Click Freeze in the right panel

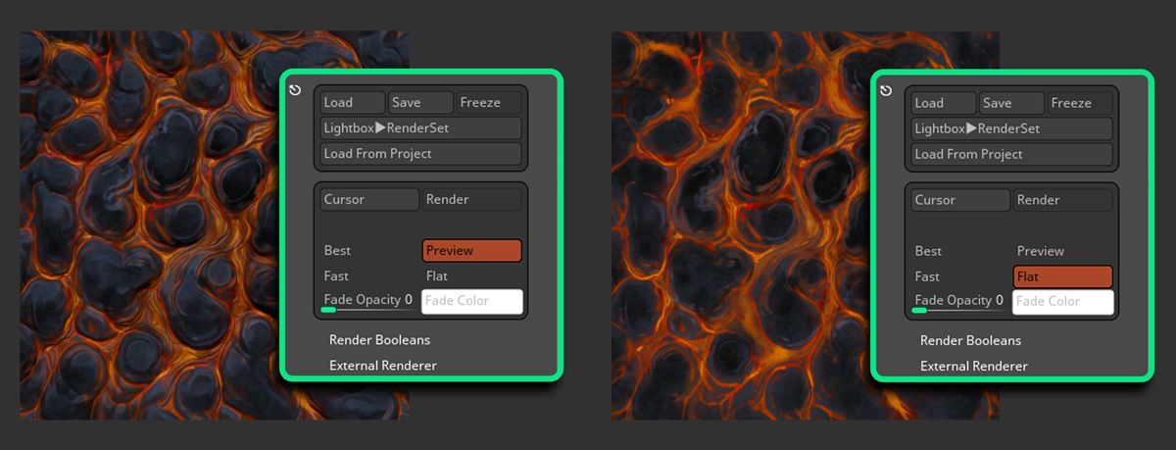(1080, 103)
